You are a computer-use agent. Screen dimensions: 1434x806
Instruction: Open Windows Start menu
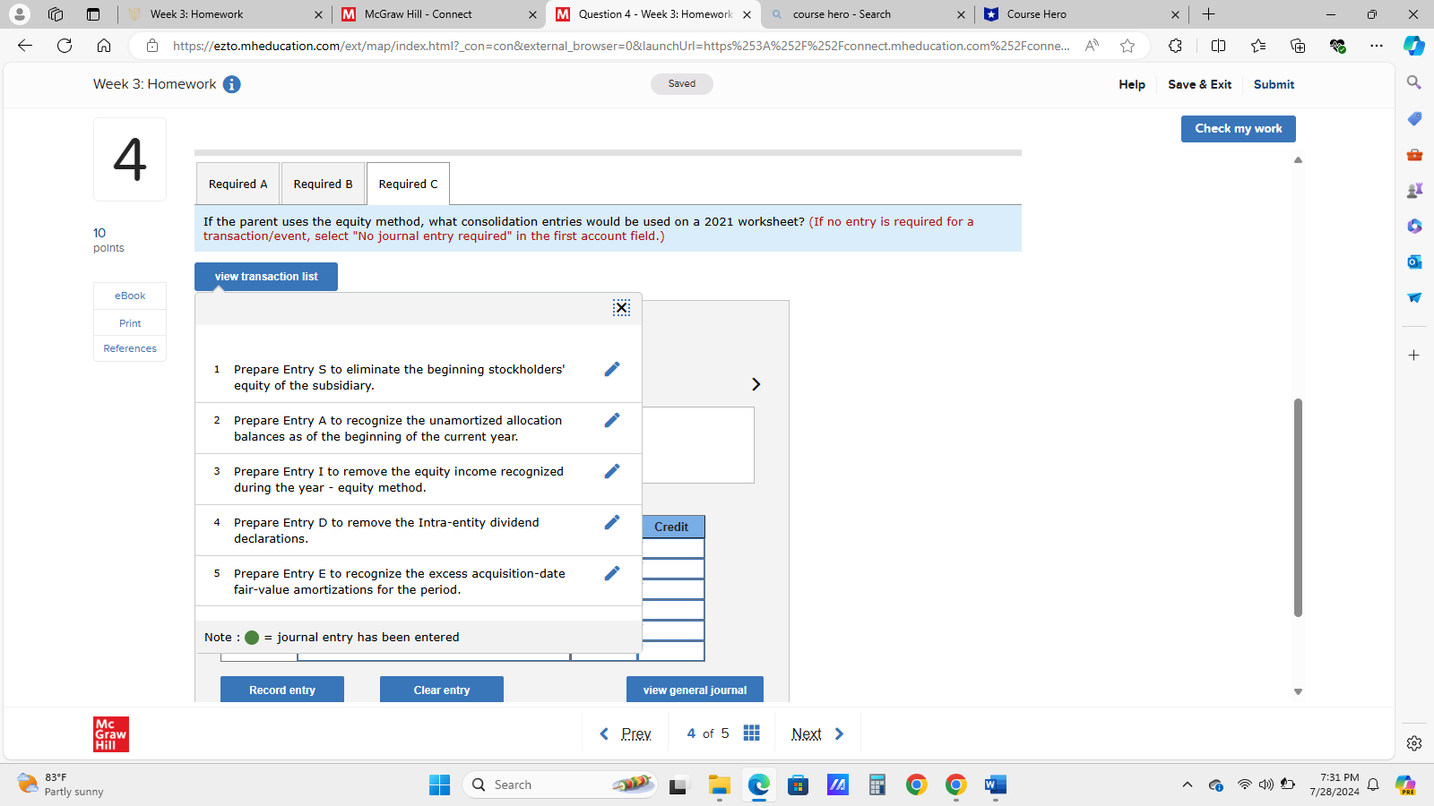click(x=440, y=785)
